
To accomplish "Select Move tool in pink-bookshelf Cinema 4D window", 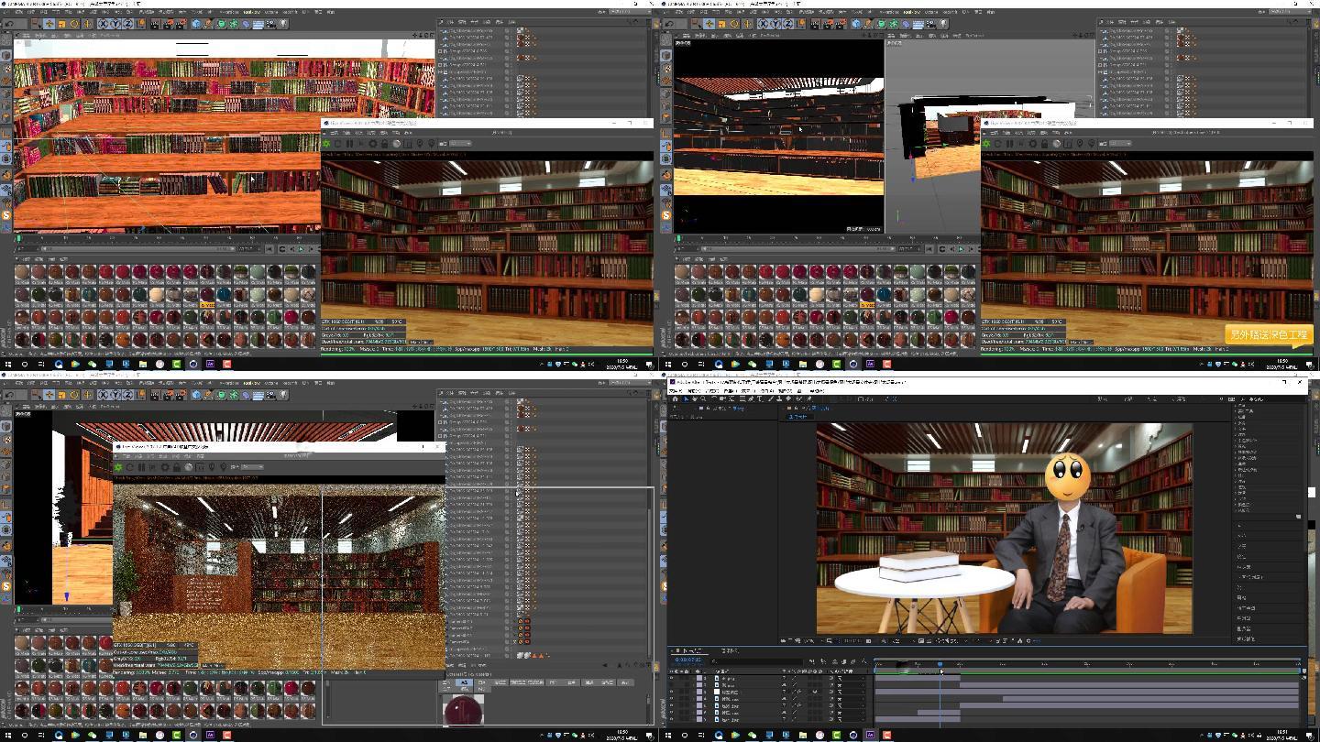I will coord(49,24).
